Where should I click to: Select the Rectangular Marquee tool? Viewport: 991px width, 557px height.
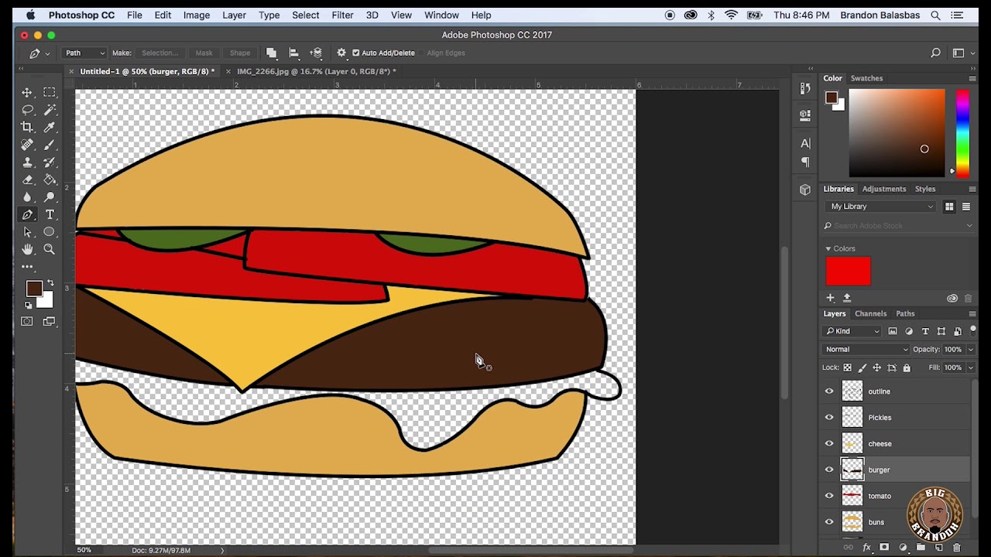point(50,92)
